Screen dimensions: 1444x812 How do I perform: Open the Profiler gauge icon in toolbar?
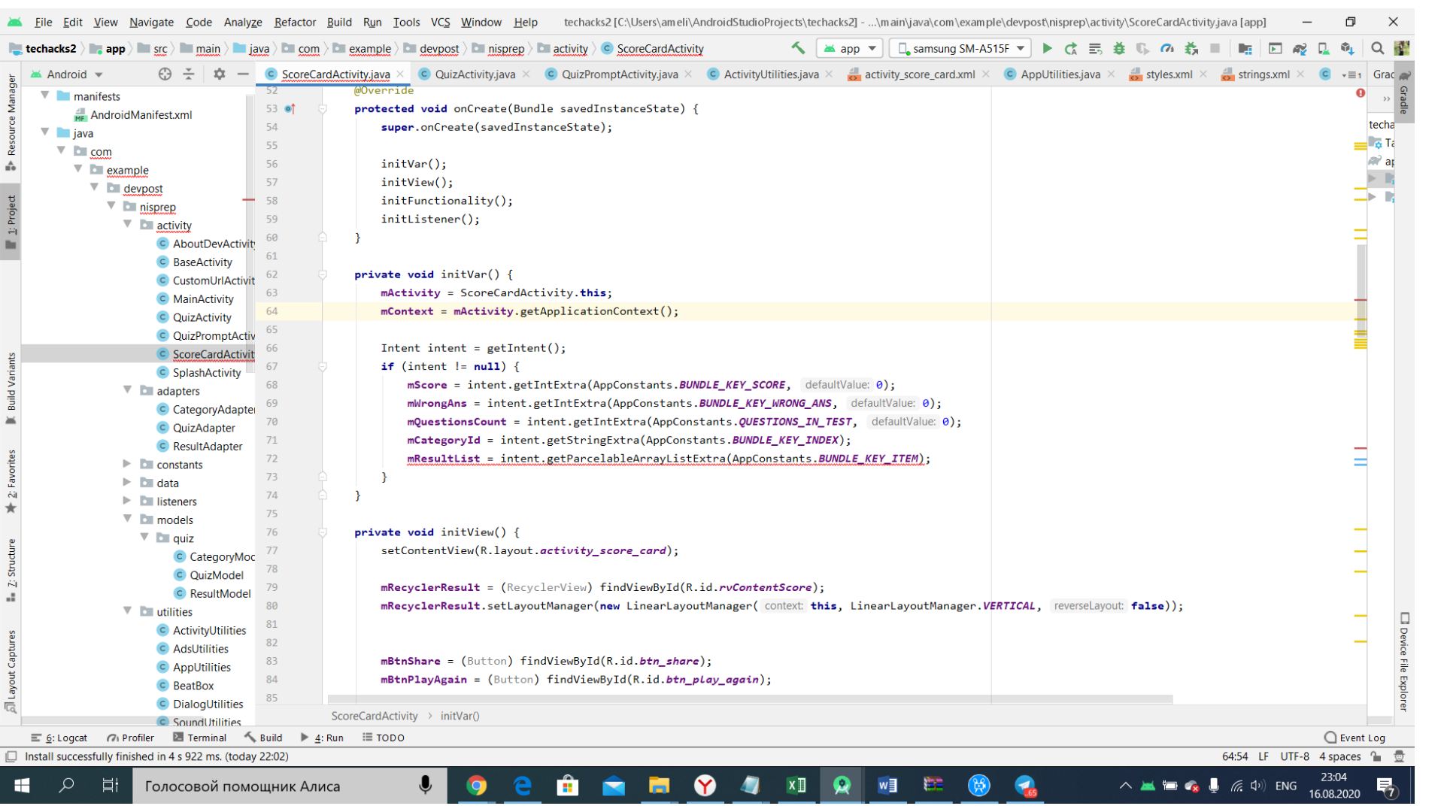pyautogui.click(x=1167, y=49)
